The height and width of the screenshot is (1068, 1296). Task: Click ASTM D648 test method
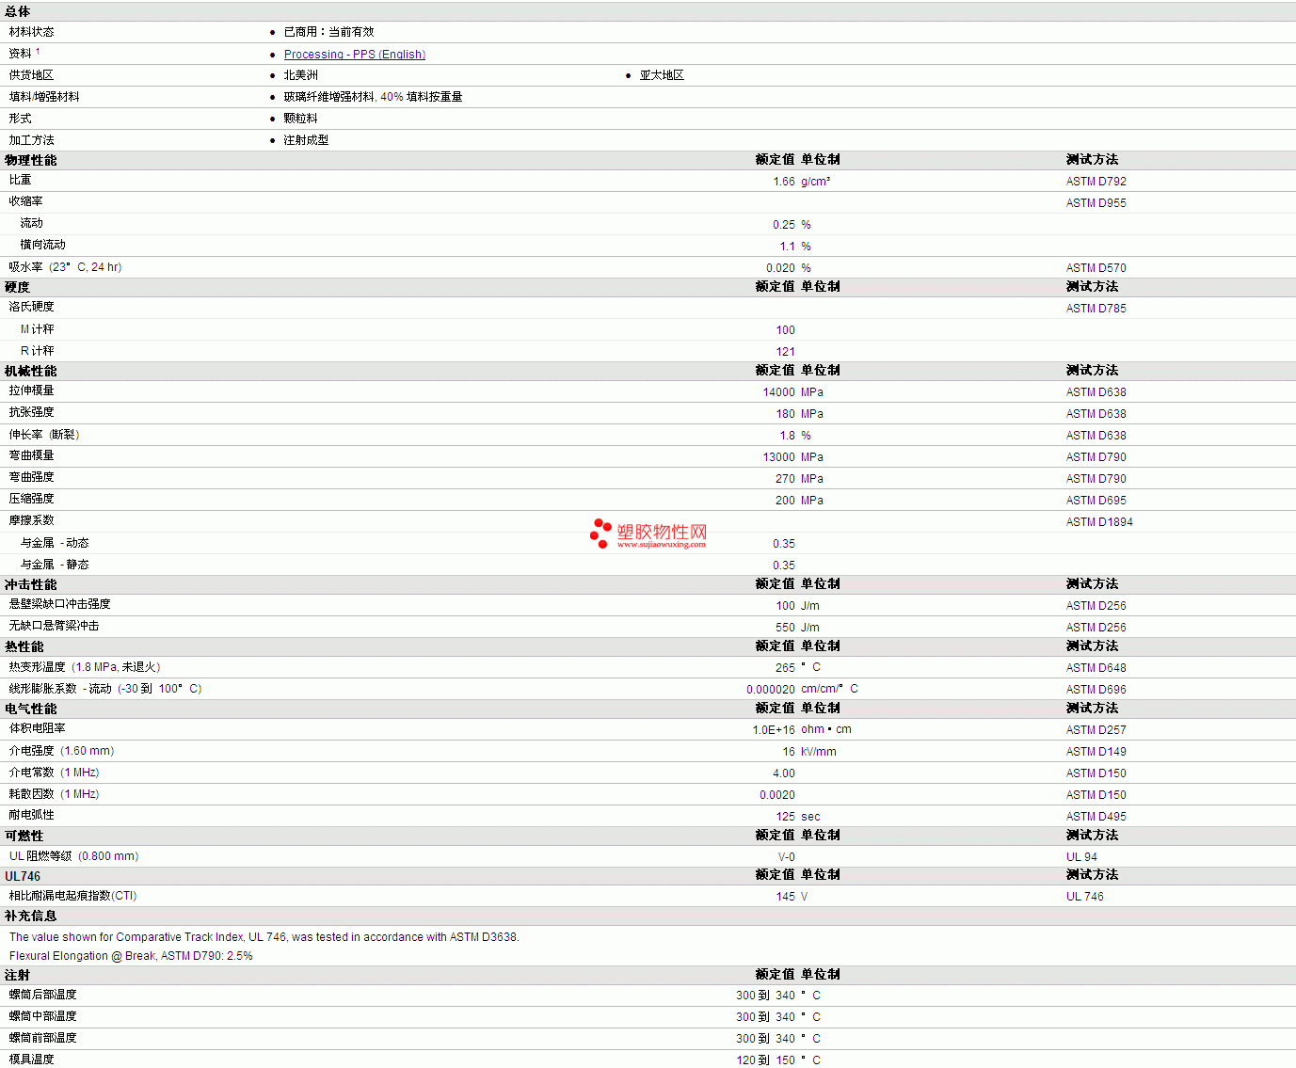coord(1096,668)
